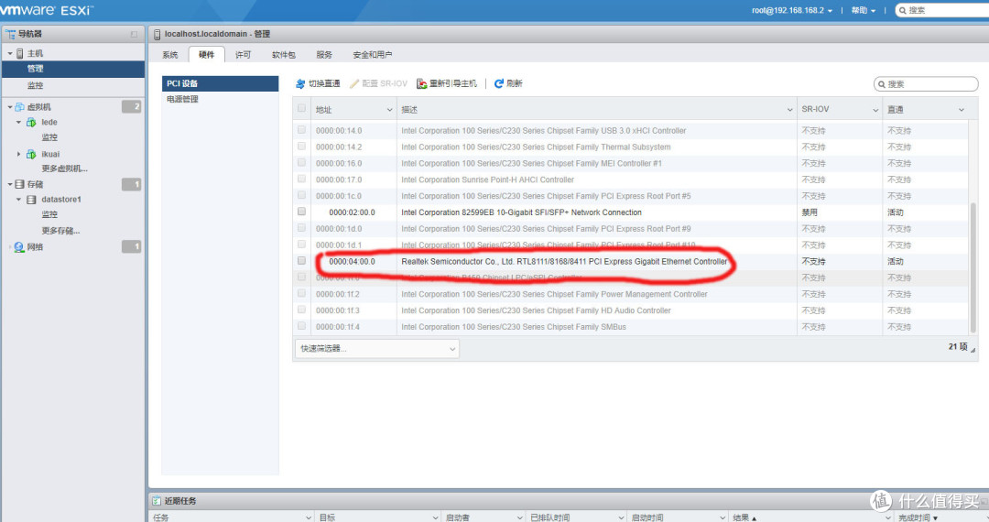The width and height of the screenshot is (989, 522).
Task: Check the box for device 0000:00:14.0
Action: (301, 130)
